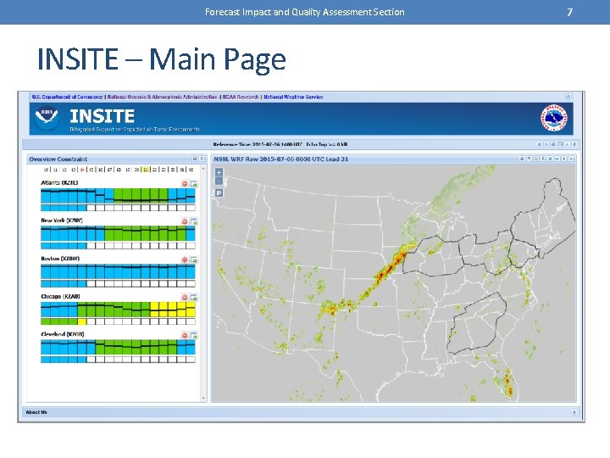Click the window icon in Overview Constraint header
The image size is (610, 458).
click(x=195, y=159)
